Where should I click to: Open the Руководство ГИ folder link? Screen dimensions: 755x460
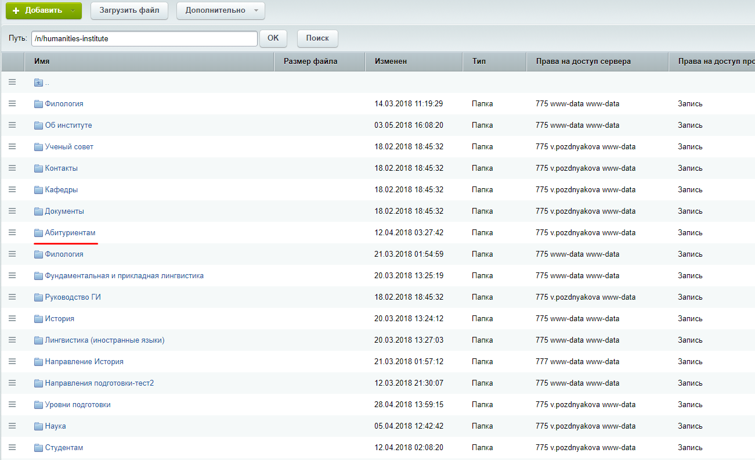point(73,297)
